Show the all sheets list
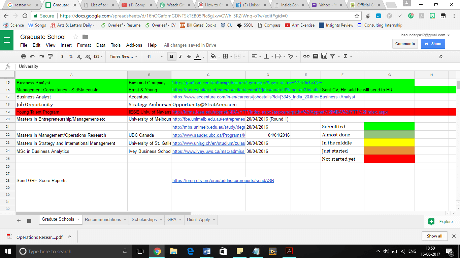 (29, 221)
